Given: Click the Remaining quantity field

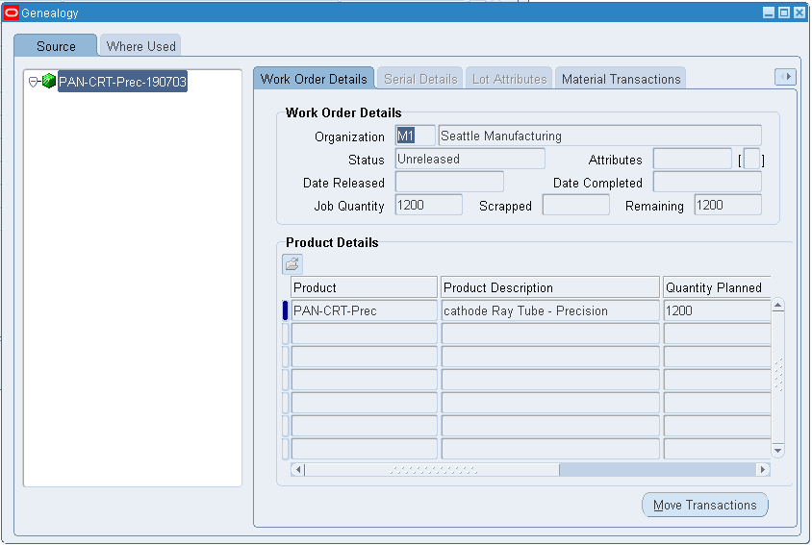Looking at the screenshot, I should coord(727,205).
